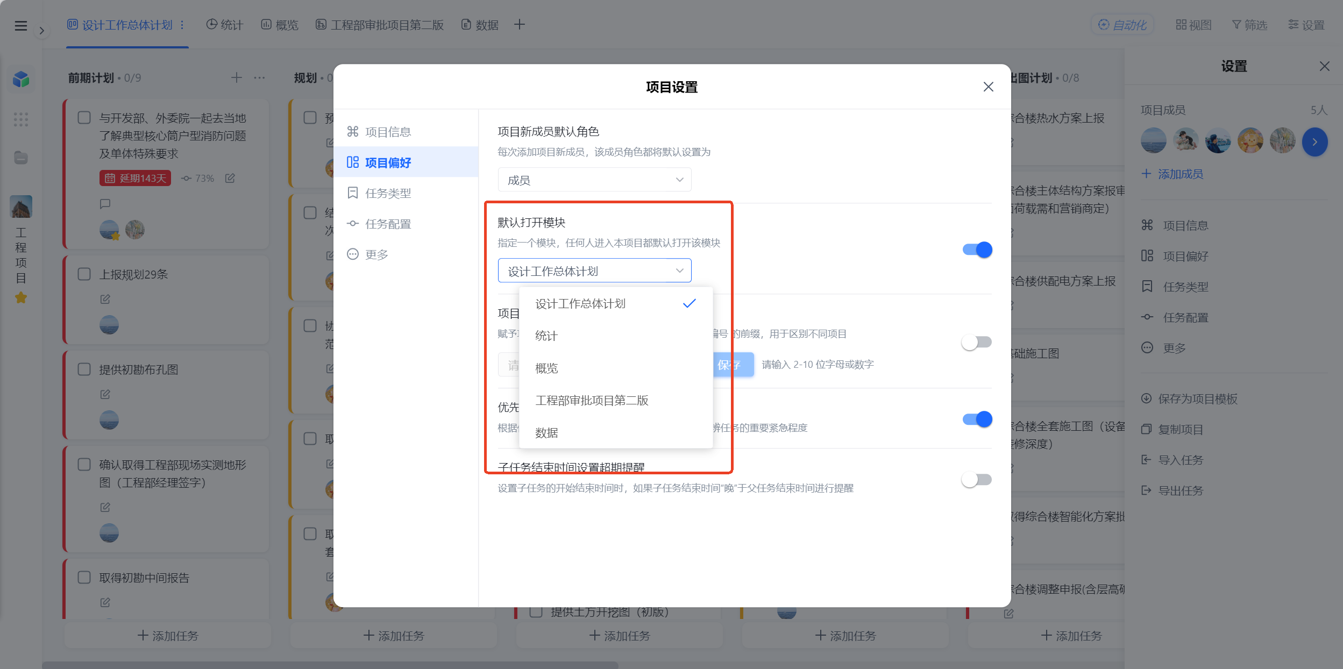Click 导出任务 in settings panel
Image resolution: width=1343 pixels, height=669 pixels.
point(1173,490)
